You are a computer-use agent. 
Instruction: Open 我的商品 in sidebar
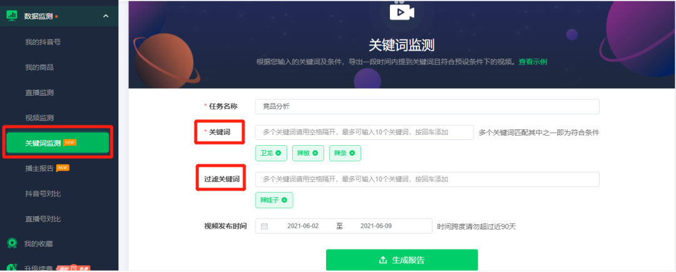click(x=39, y=67)
